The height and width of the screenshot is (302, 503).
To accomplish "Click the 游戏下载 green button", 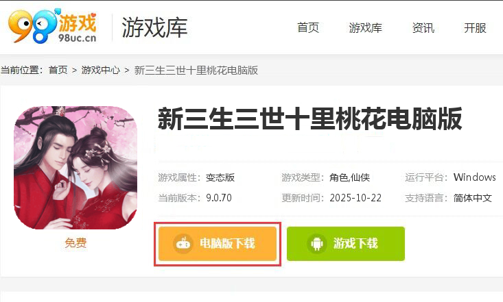I will pyautogui.click(x=346, y=244).
